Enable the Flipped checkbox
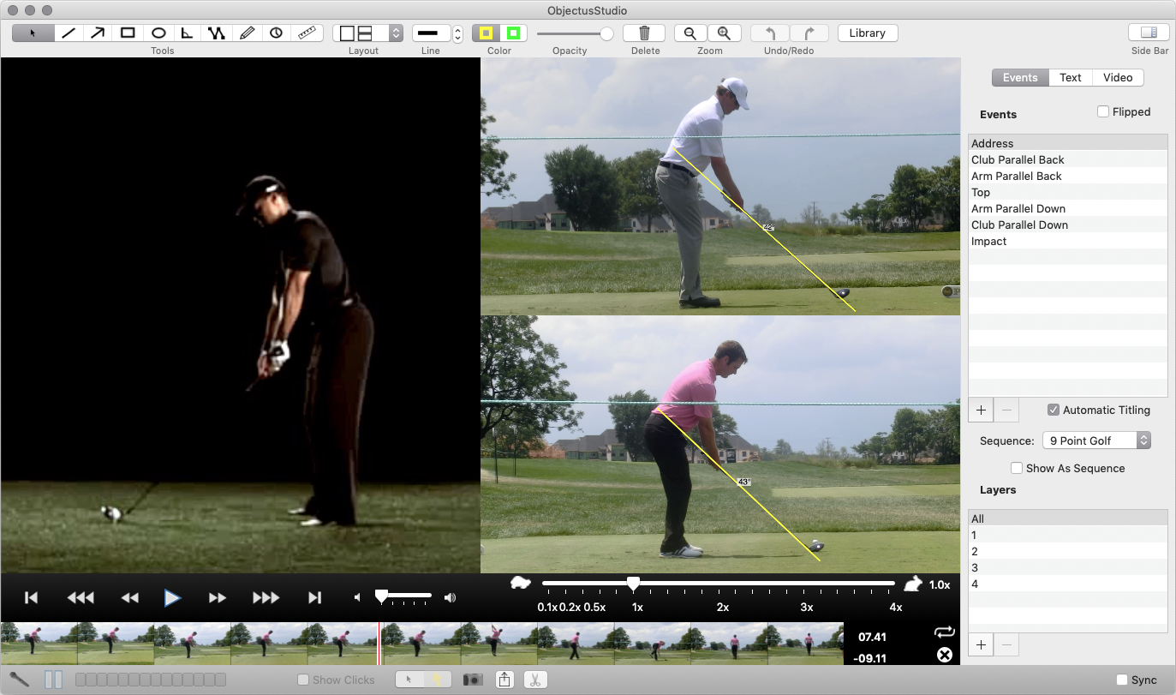The image size is (1176, 695). click(x=1103, y=112)
